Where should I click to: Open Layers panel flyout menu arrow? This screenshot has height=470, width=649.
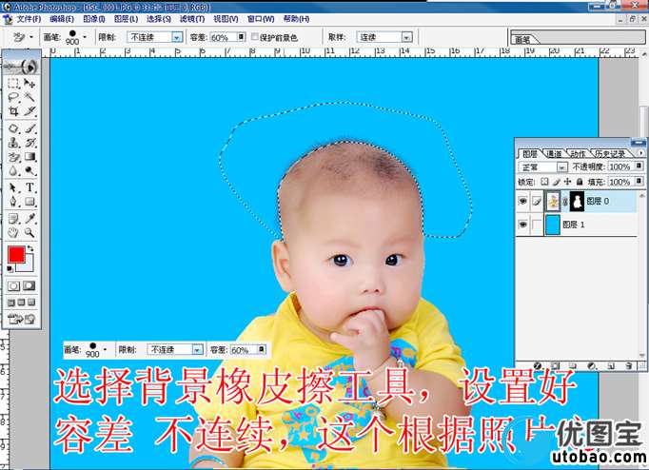coord(640,152)
